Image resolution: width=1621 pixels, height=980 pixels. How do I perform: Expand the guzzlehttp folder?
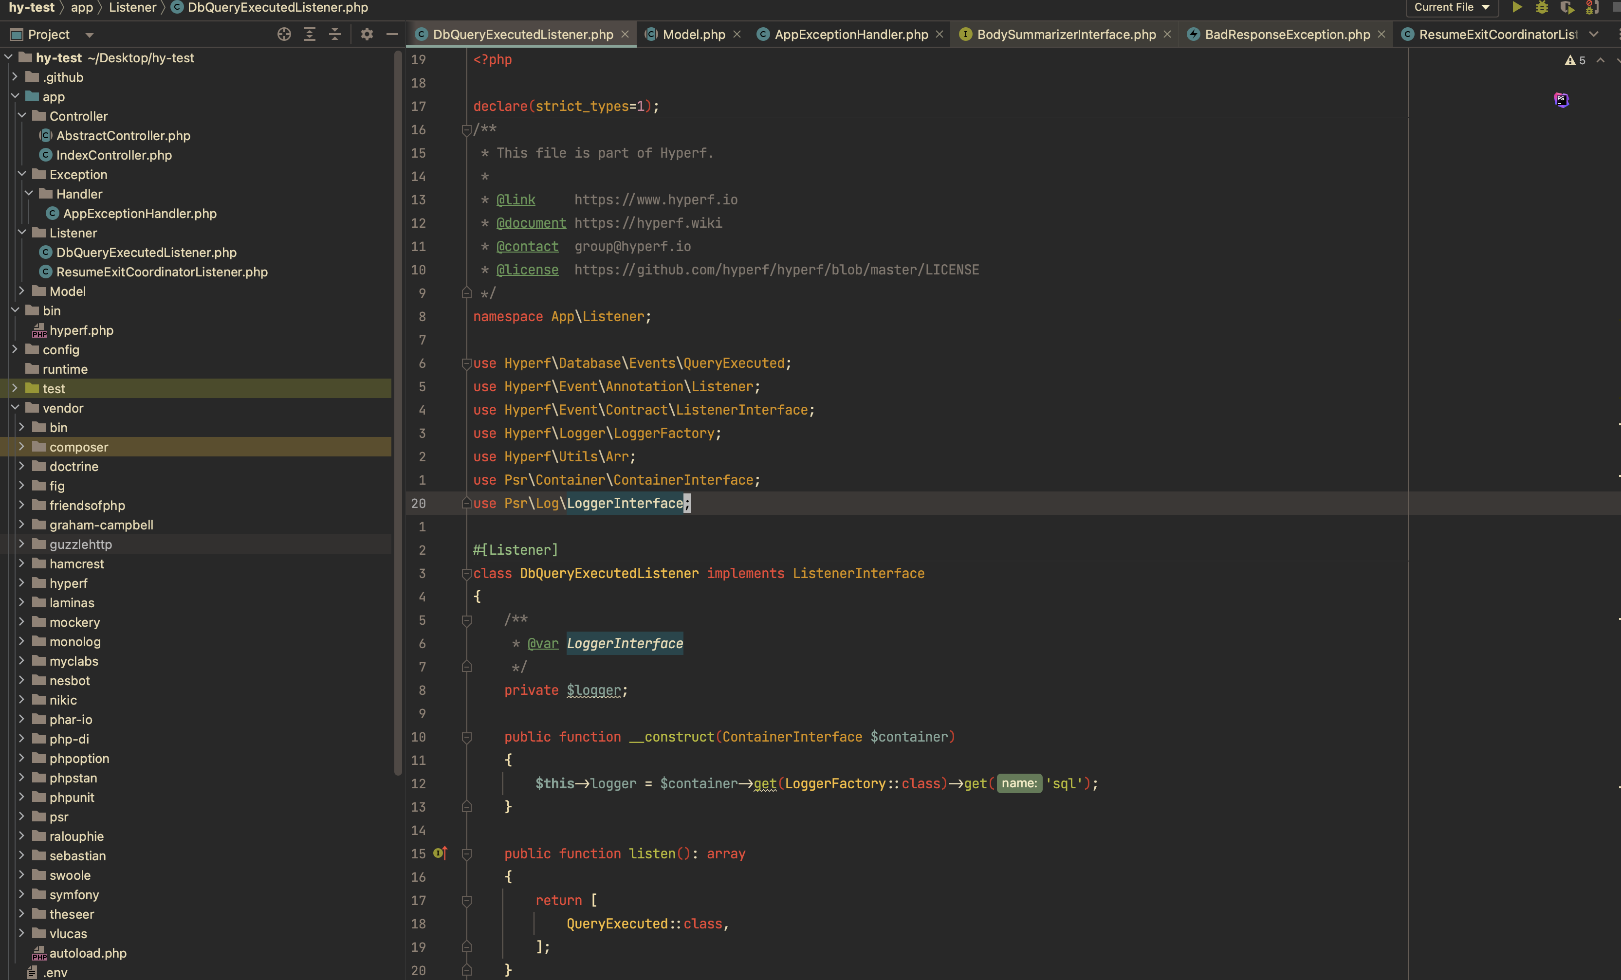[22, 544]
